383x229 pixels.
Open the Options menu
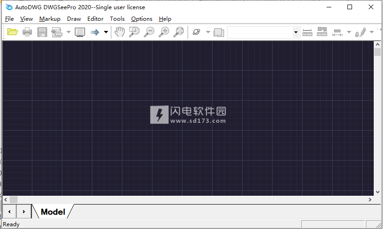click(142, 19)
